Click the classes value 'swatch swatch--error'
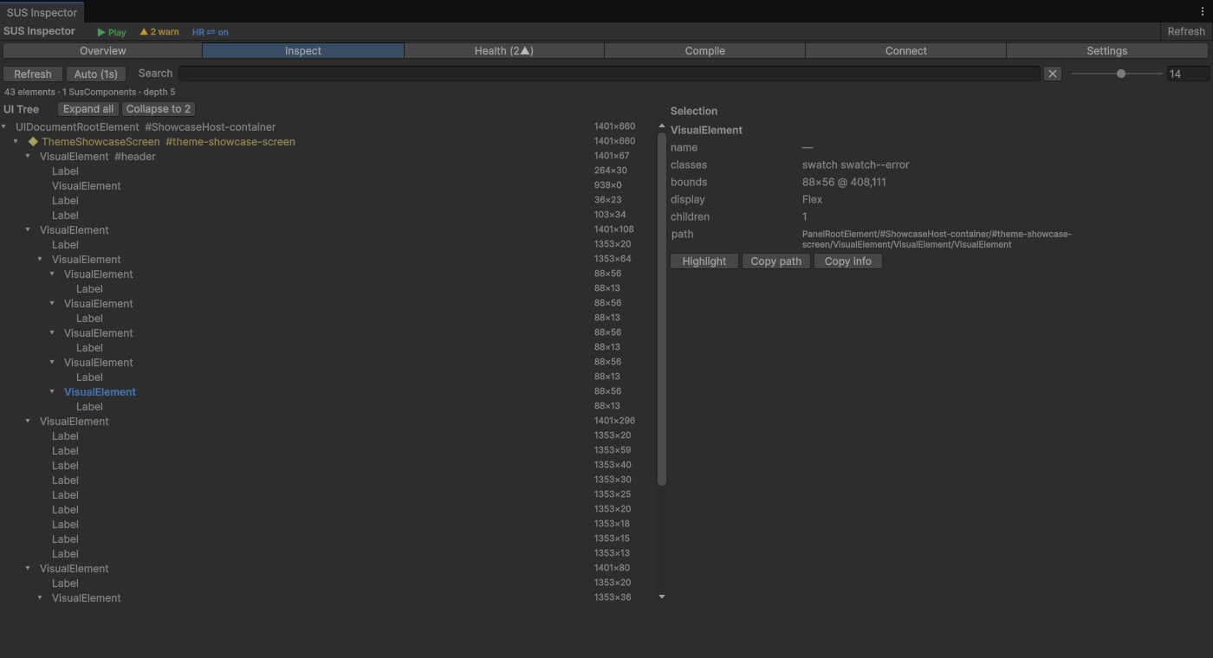Image resolution: width=1213 pixels, height=658 pixels. pos(855,164)
